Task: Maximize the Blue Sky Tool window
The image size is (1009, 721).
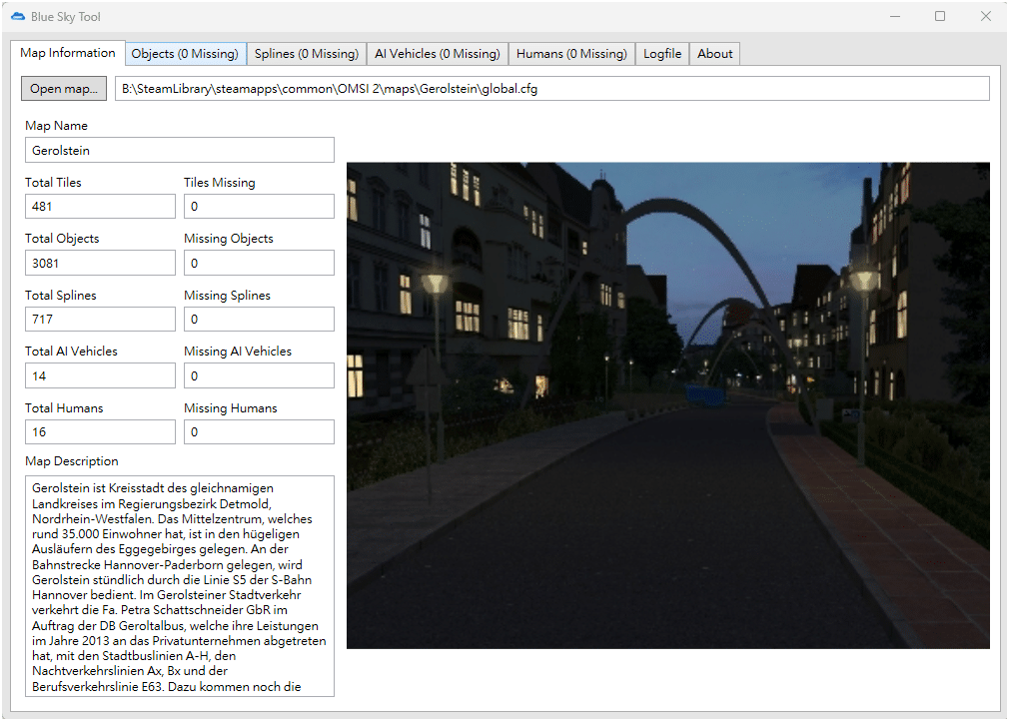Action: (940, 17)
